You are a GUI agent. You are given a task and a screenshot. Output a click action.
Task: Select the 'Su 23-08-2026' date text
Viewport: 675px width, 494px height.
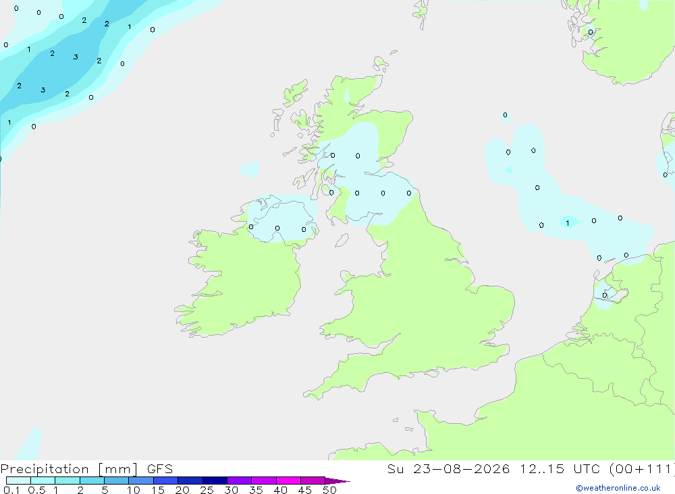[449, 469]
